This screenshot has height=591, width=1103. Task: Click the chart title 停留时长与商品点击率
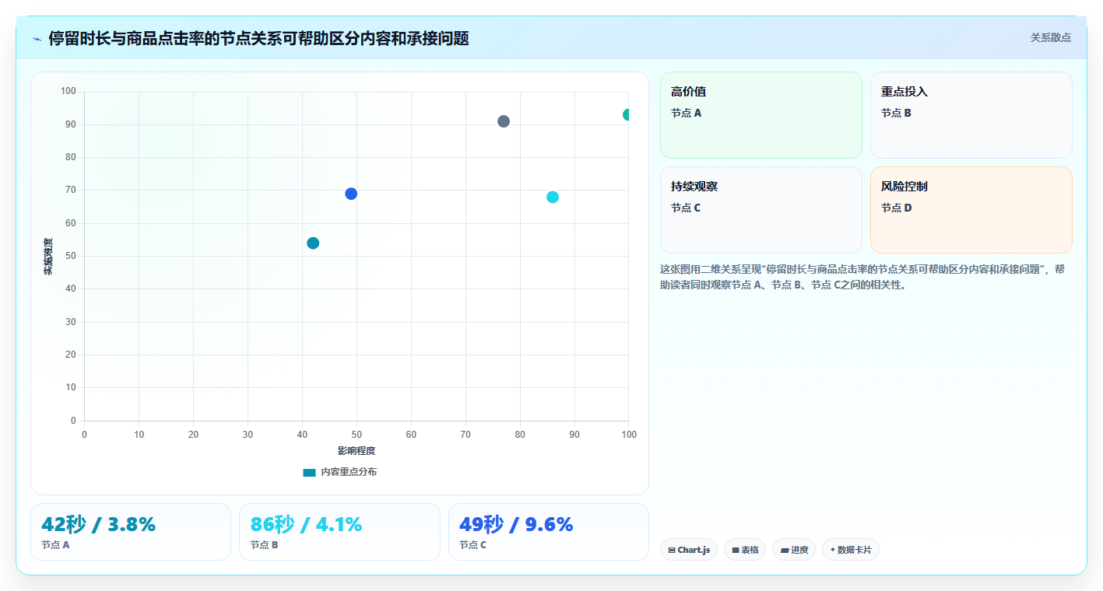tap(258, 39)
